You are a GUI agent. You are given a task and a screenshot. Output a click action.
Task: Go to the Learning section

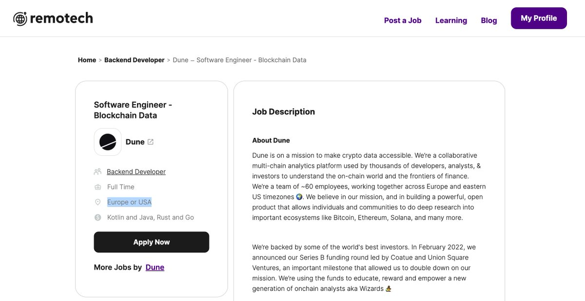[451, 20]
